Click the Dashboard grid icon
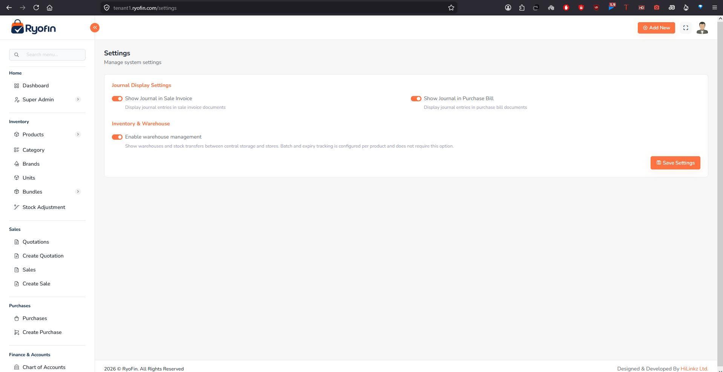Image resolution: width=723 pixels, height=372 pixels. (17, 86)
